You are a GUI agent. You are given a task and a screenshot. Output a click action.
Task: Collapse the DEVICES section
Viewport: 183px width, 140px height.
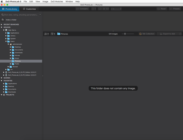pos(1,27)
